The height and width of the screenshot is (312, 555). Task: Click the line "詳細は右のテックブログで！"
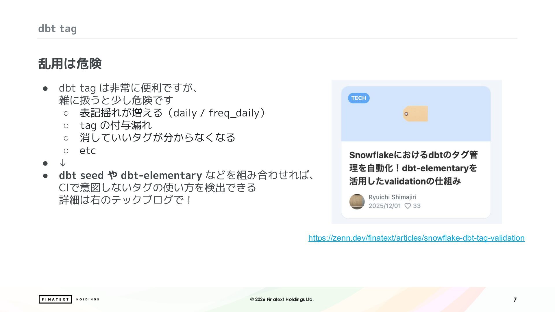pos(125,200)
